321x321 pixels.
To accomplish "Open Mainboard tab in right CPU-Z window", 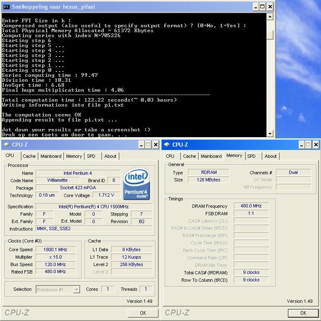I will tap(211, 156).
